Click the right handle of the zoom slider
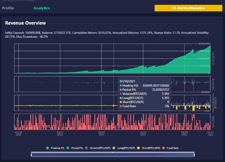225x162 pixels. coord(194,154)
